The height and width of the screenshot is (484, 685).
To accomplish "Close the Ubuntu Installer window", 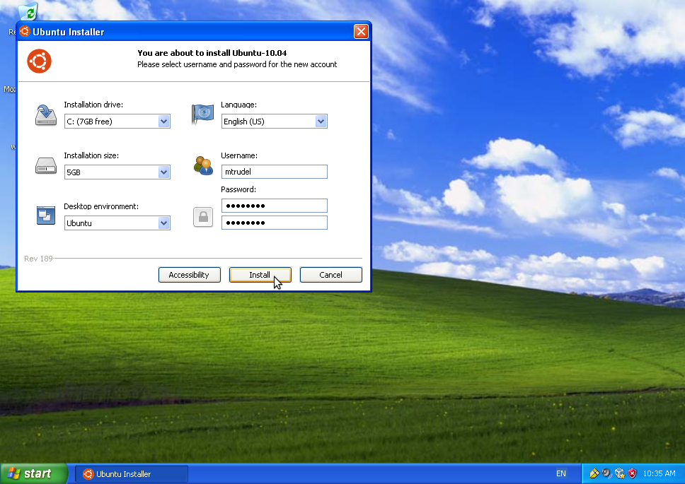I will point(361,31).
